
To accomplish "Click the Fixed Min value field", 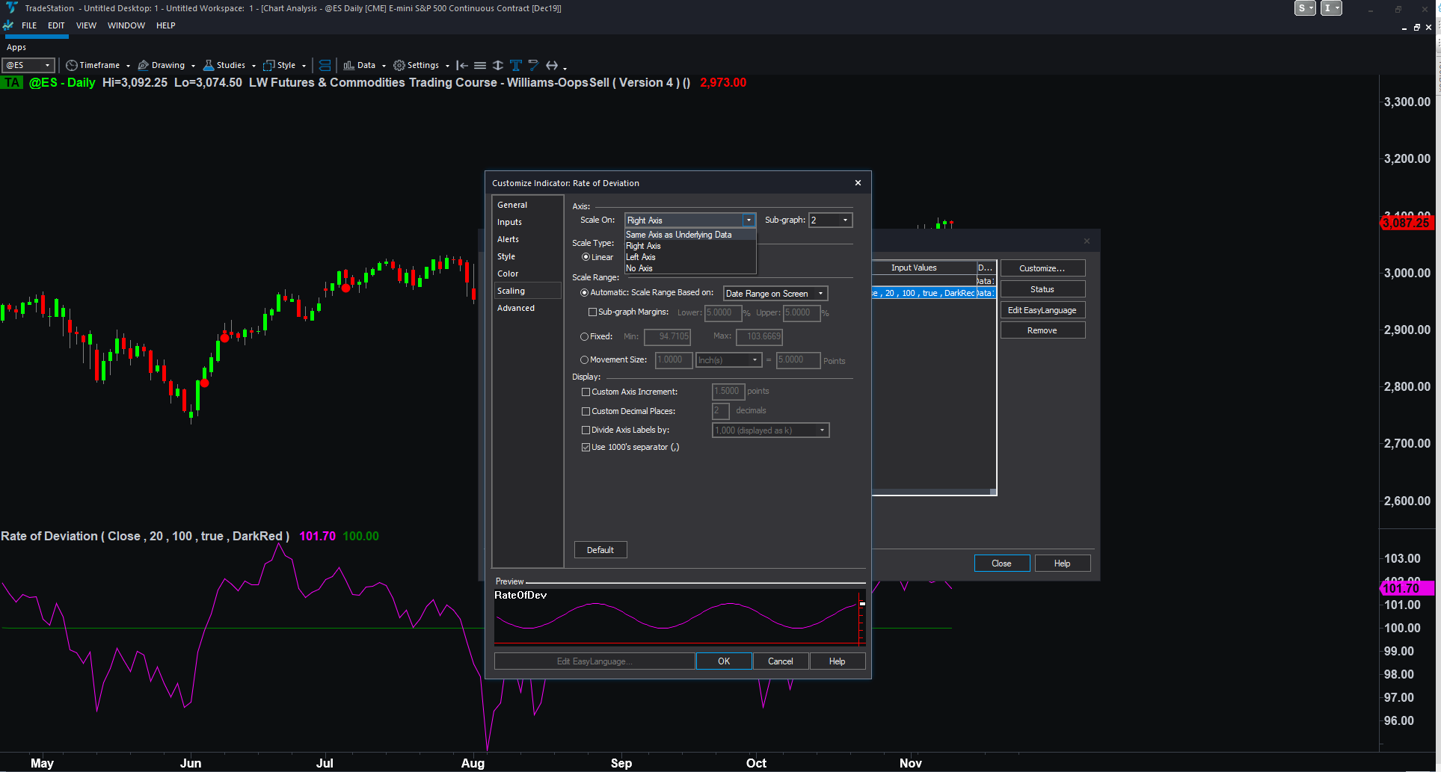I will tap(667, 337).
